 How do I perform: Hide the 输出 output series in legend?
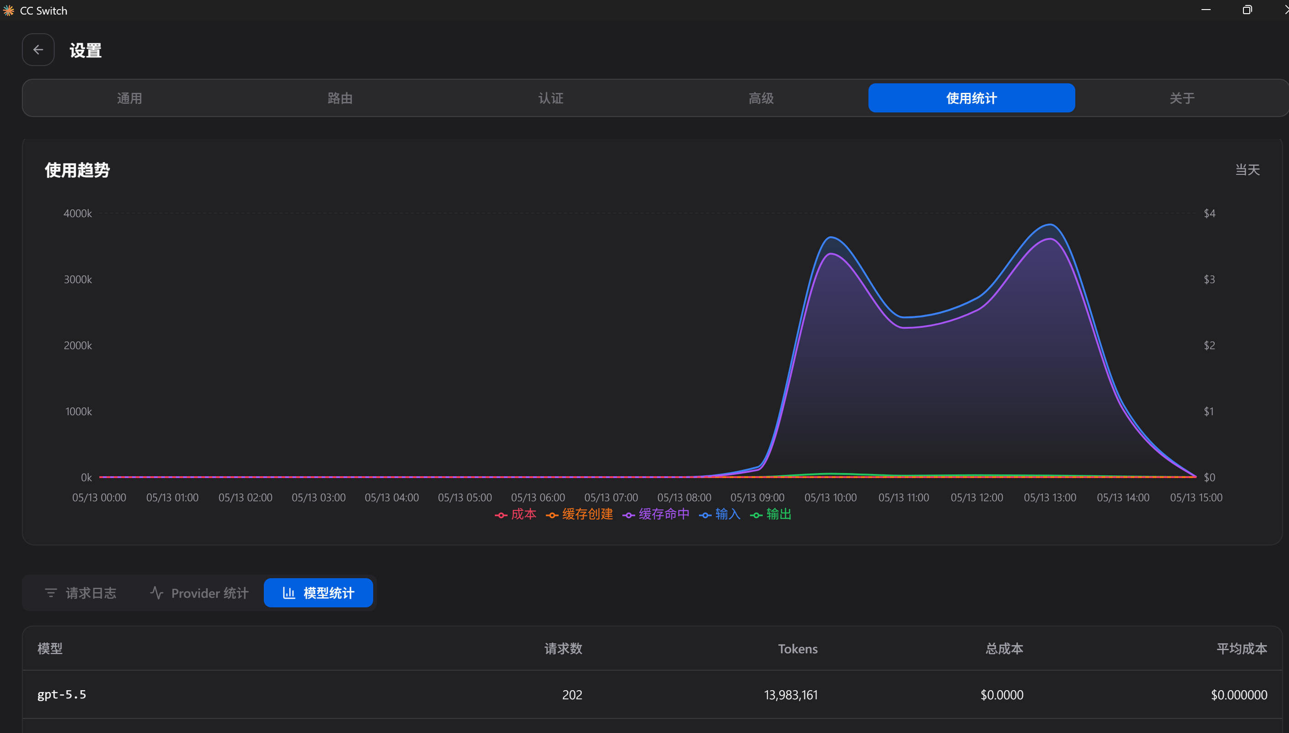click(x=770, y=514)
